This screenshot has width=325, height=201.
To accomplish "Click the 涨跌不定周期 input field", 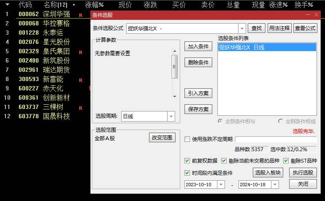I will 276,139.
